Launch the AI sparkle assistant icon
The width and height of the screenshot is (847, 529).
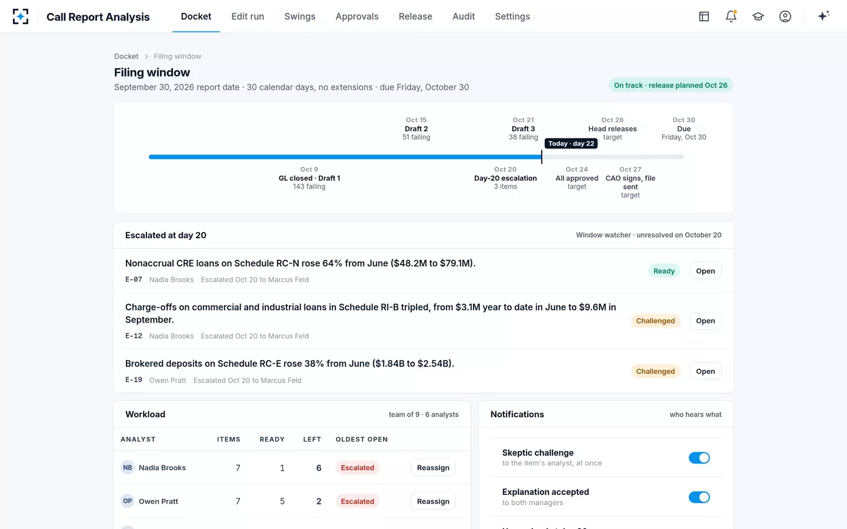(823, 16)
